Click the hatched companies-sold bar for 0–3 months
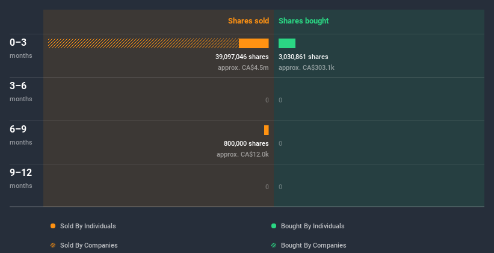Viewport: 494px width, 253px height. click(x=143, y=43)
